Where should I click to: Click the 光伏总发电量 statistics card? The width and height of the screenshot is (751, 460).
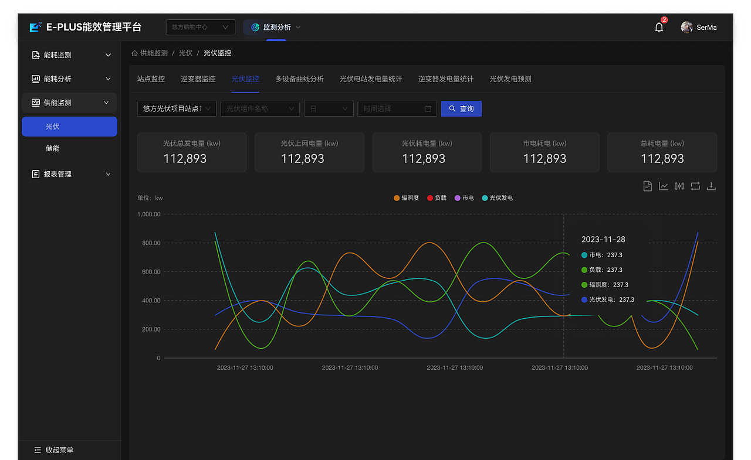point(192,152)
